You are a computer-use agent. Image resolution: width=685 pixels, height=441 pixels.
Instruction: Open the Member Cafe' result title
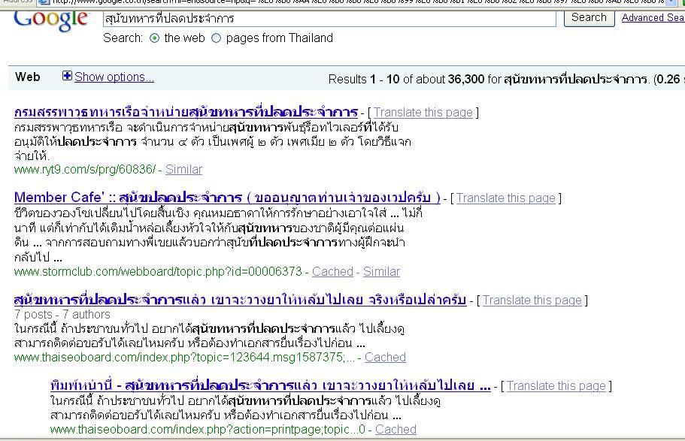[x=227, y=198]
